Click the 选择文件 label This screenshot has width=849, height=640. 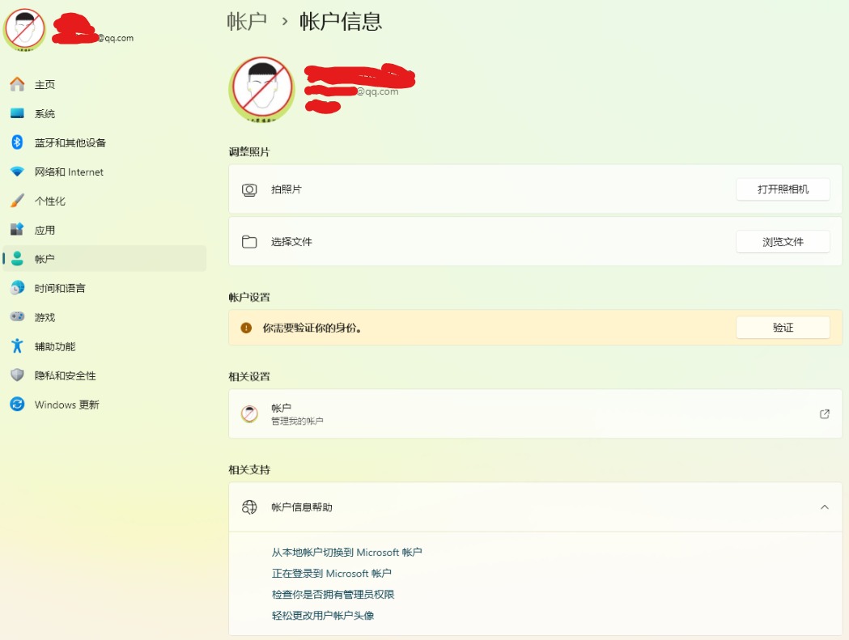291,241
